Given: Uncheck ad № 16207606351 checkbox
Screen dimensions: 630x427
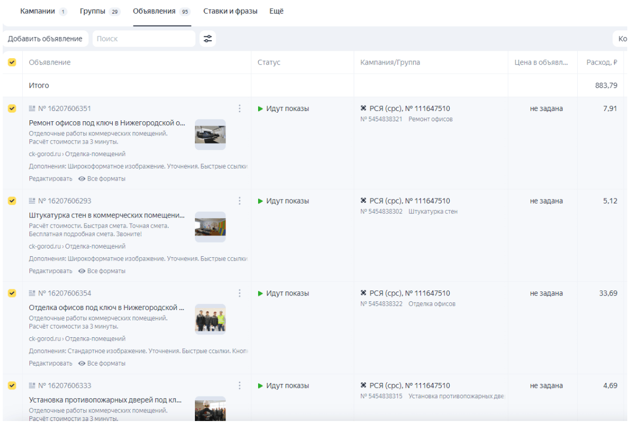Looking at the screenshot, I should [x=12, y=108].
